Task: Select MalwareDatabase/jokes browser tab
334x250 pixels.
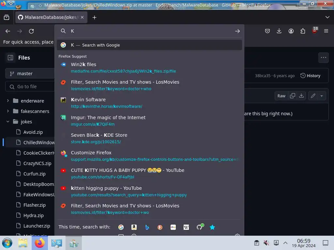Action: (x=51, y=17)
